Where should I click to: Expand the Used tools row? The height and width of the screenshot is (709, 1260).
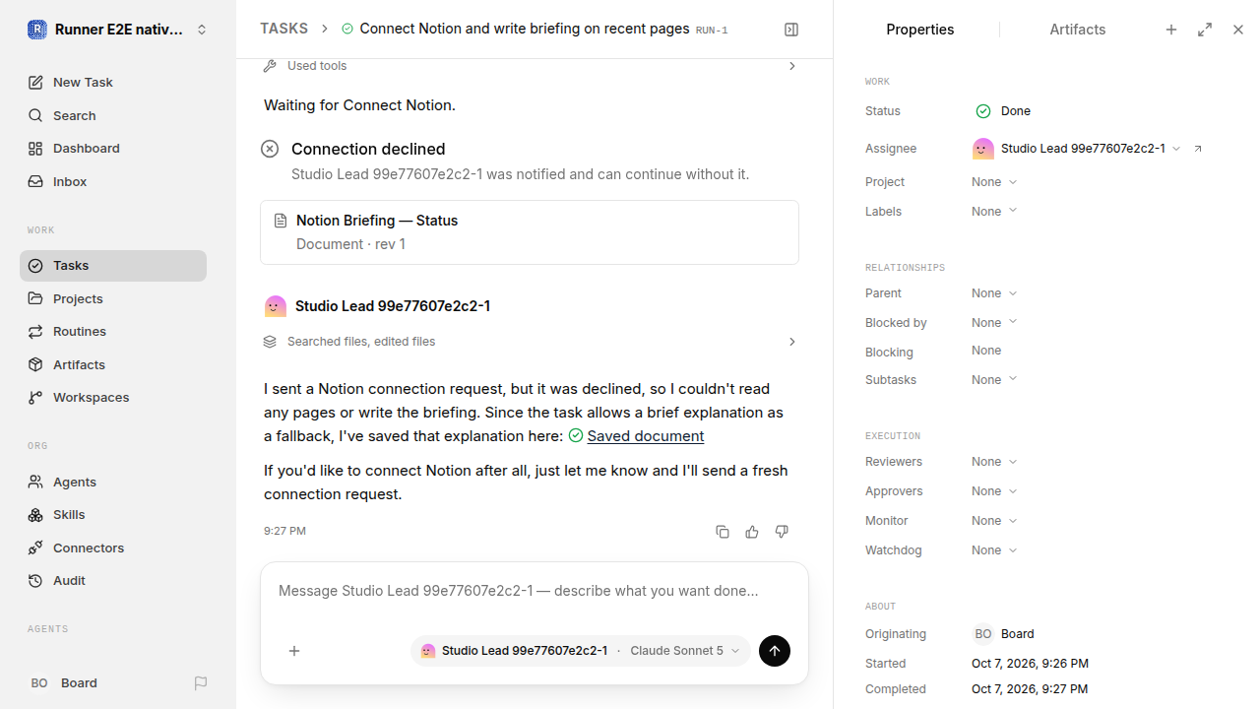pos(530,66)
